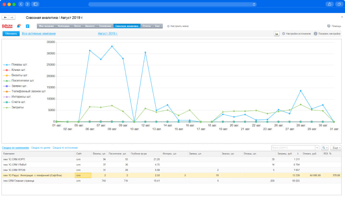Click the Кампания column header

38,154
